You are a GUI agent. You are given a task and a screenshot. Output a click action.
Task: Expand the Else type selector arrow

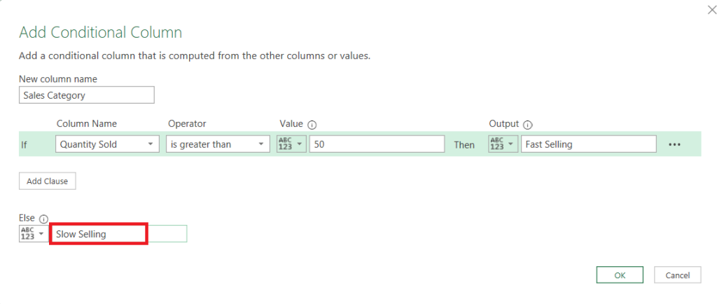tap(41, 234)
